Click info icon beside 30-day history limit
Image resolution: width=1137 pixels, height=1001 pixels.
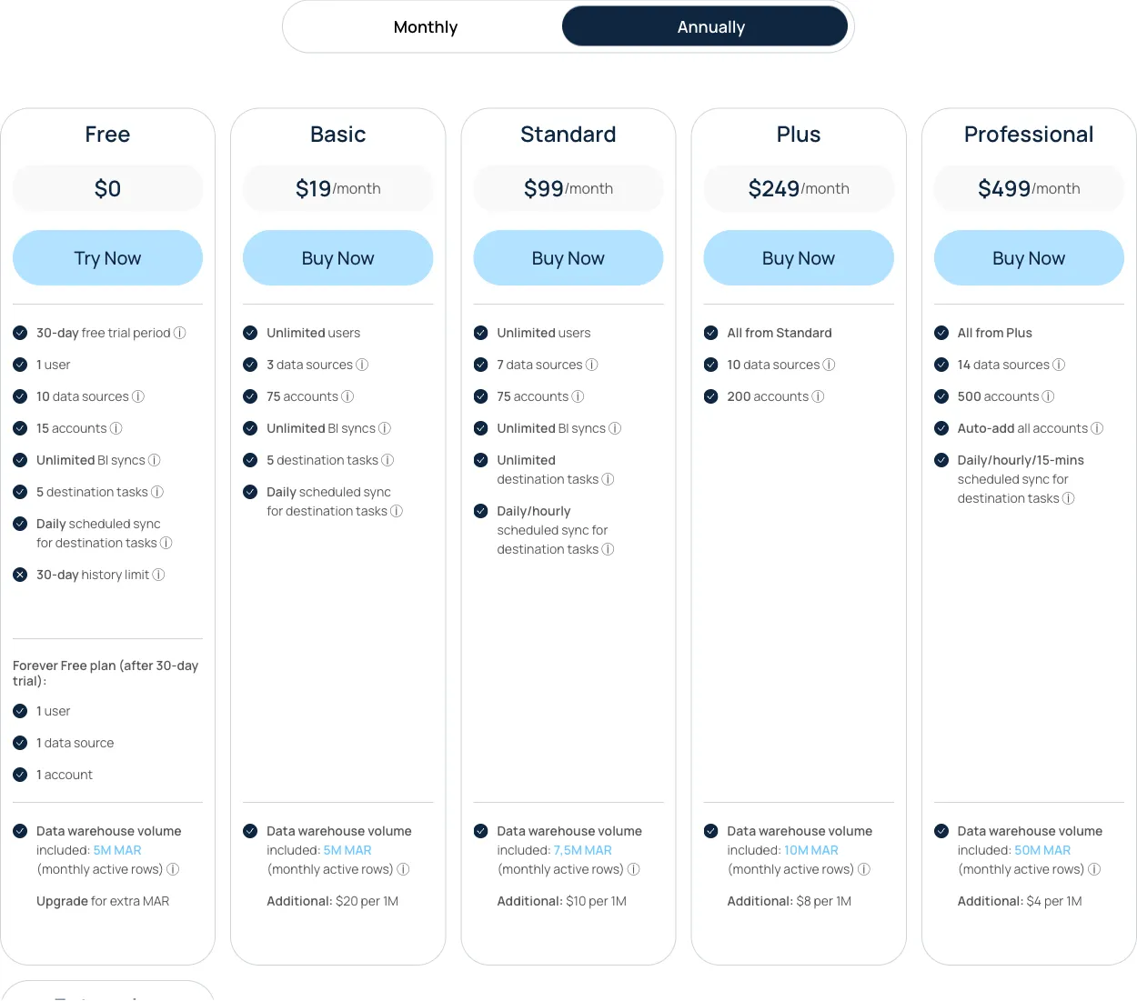[x=158, y=575]
